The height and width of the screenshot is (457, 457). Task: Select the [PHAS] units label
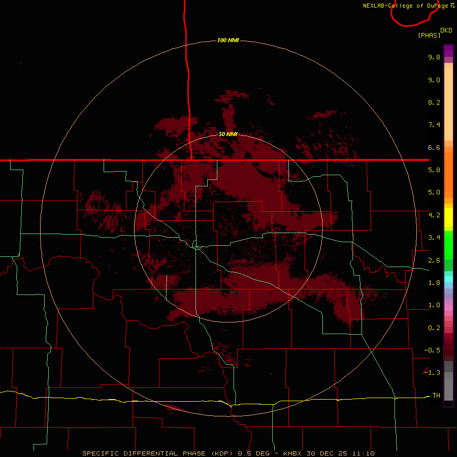(429, 35)
